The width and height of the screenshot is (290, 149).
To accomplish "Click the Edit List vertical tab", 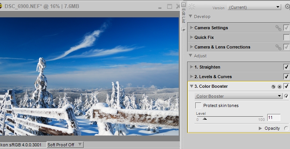I will coord(183,16).
